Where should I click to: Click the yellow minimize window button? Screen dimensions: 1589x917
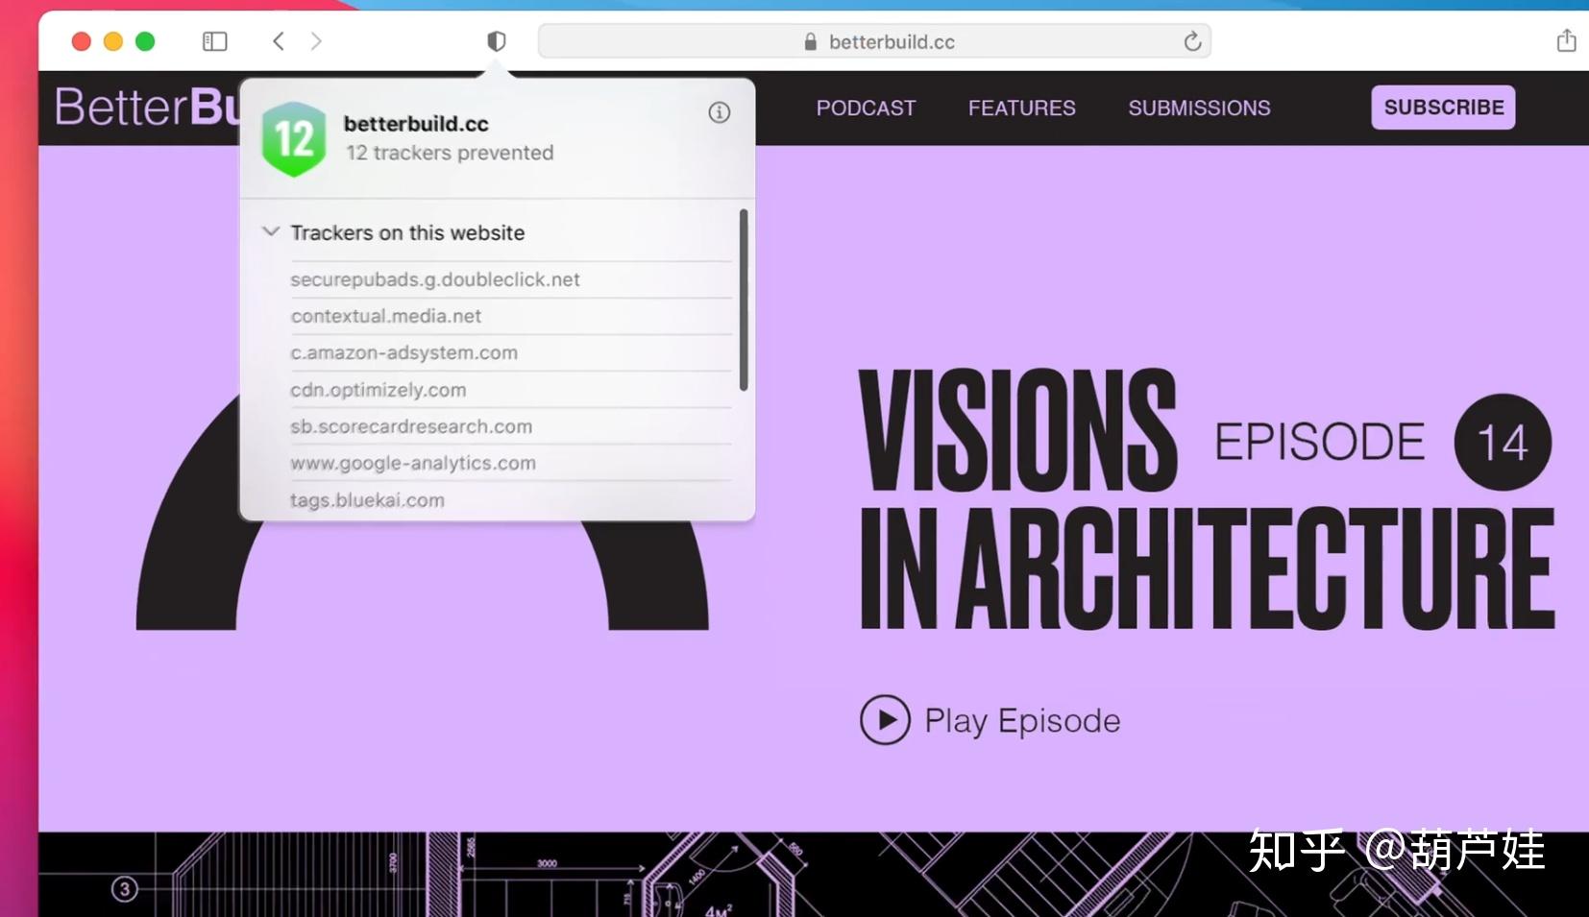click(113, 41)
